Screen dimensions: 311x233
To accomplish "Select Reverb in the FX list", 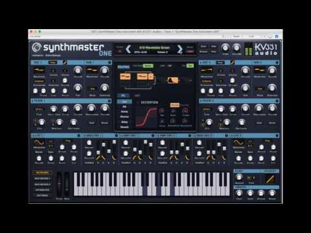I will (124, 128).
